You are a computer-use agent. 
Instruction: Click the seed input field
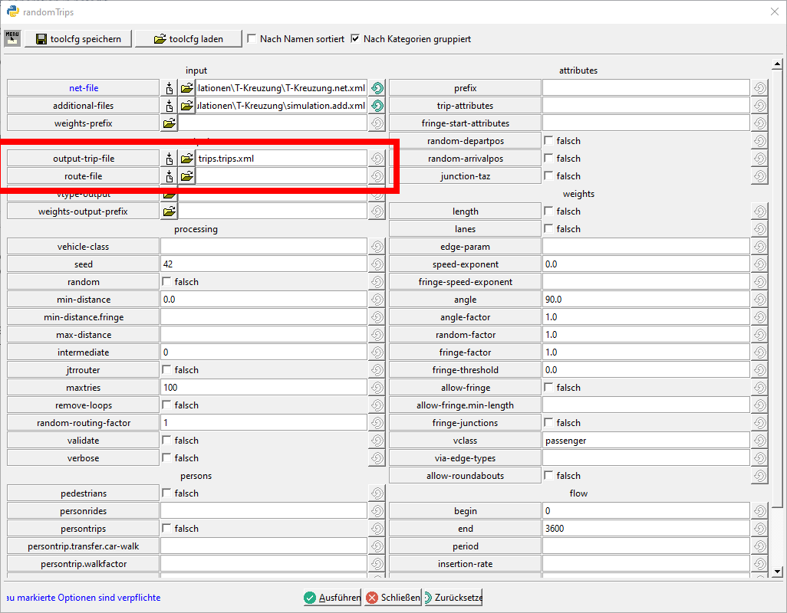coord(263,264)
